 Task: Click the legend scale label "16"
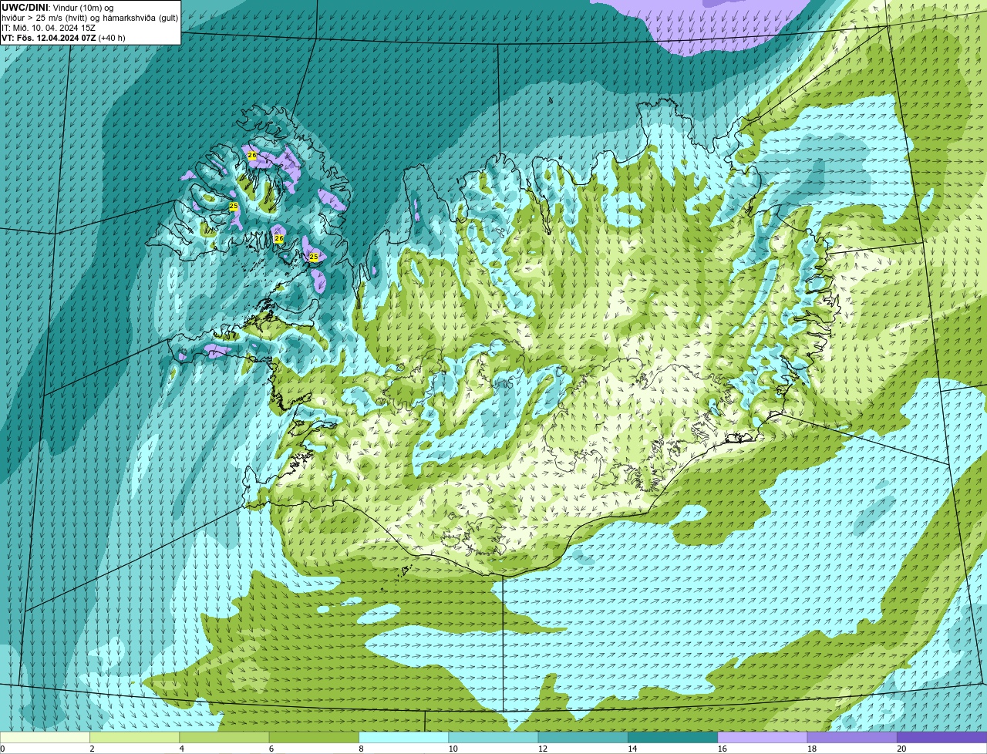722,749
